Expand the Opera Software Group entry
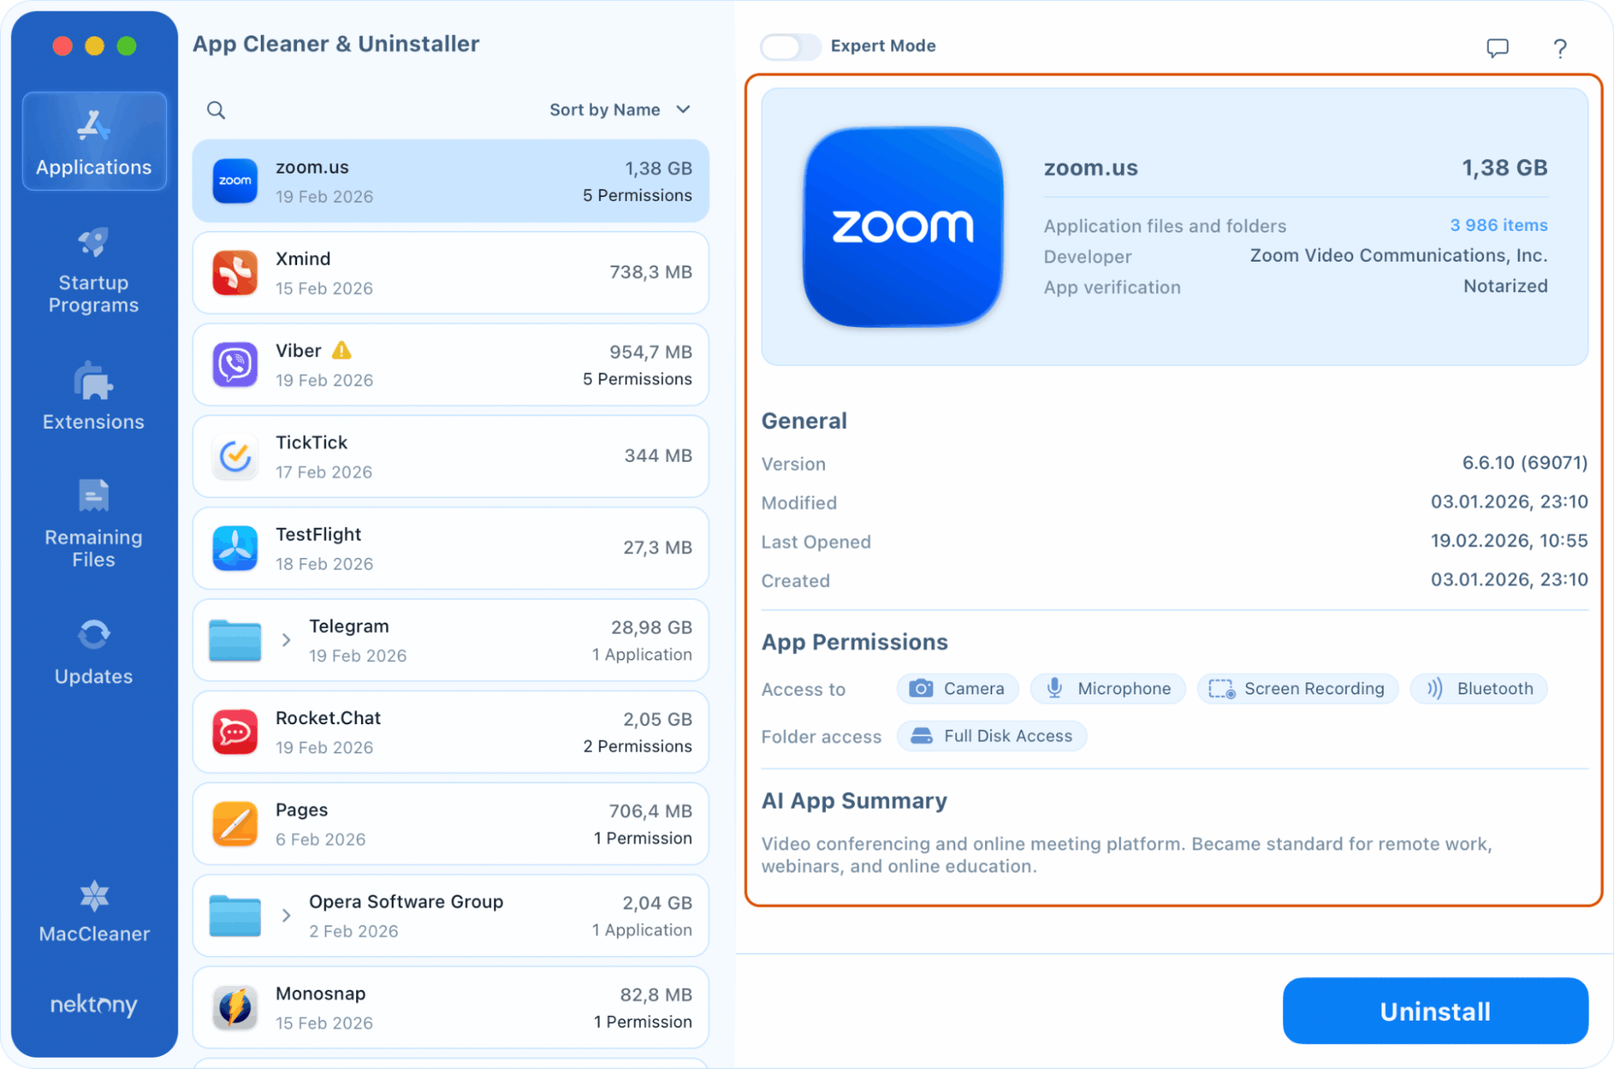1614x1069 pixels. [x=286, y=915]
